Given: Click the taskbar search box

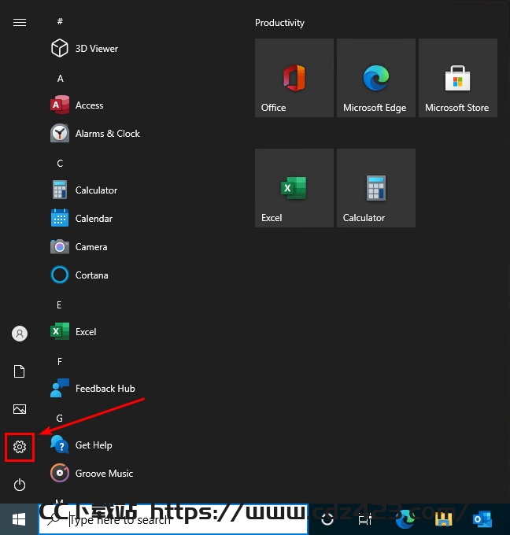Looking at the screenshot, I should pos(173,519).
